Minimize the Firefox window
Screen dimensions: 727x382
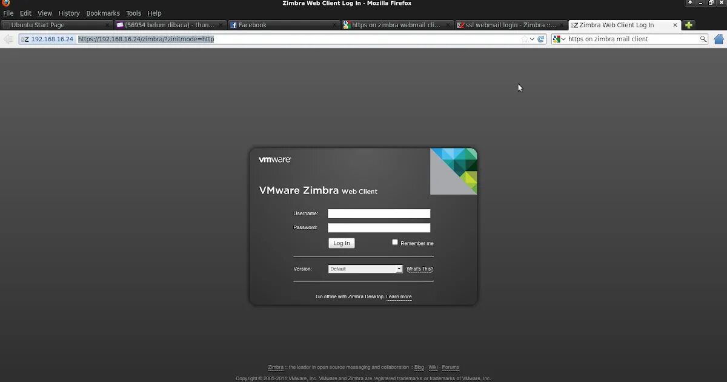coord(700,3)
